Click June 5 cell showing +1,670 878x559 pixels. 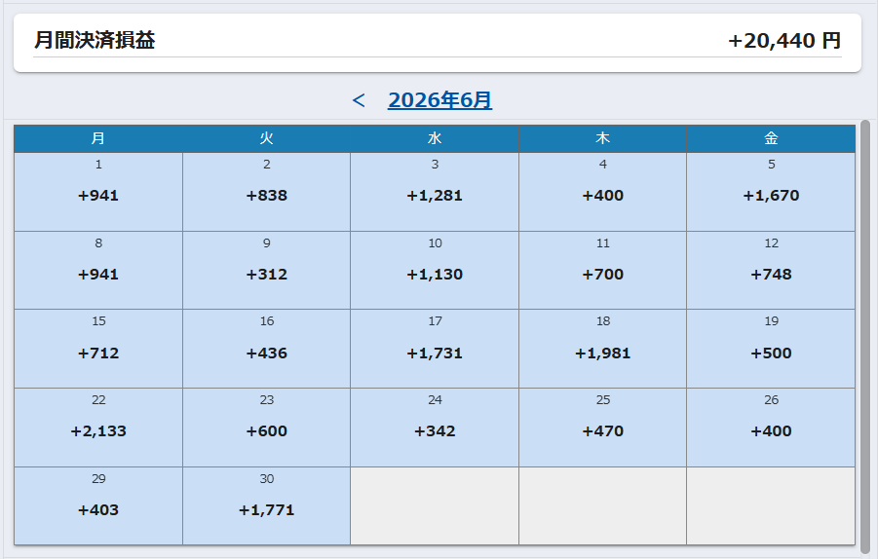pos(771,192)
